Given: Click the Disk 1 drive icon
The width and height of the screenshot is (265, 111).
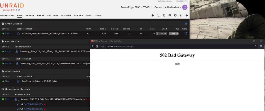Looking at the screenshot, I should click(x=18, y=34).
